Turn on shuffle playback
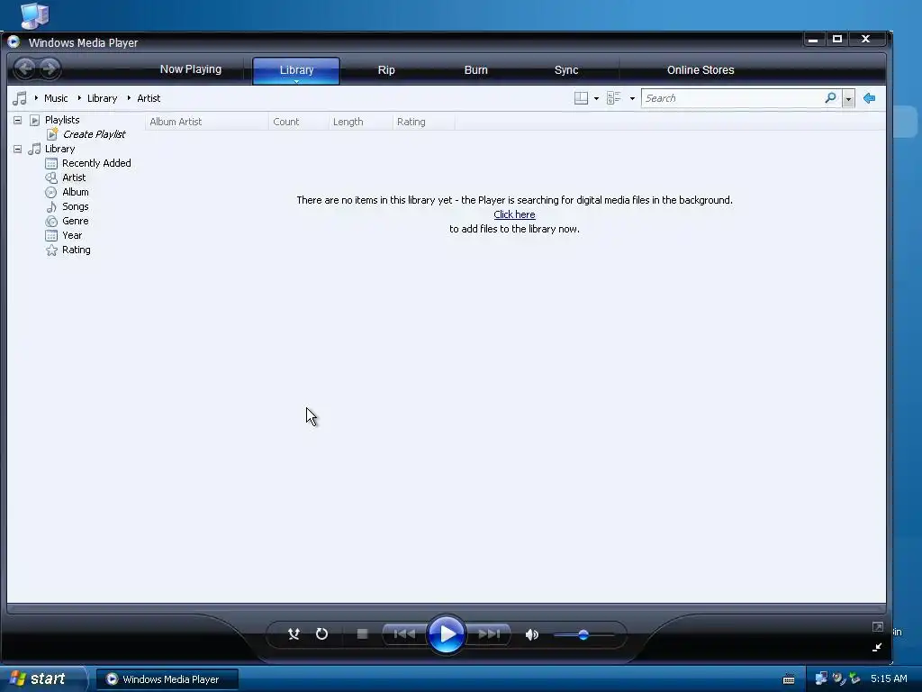The width and height of the screenshot is (922, 692). click(294, 634)
